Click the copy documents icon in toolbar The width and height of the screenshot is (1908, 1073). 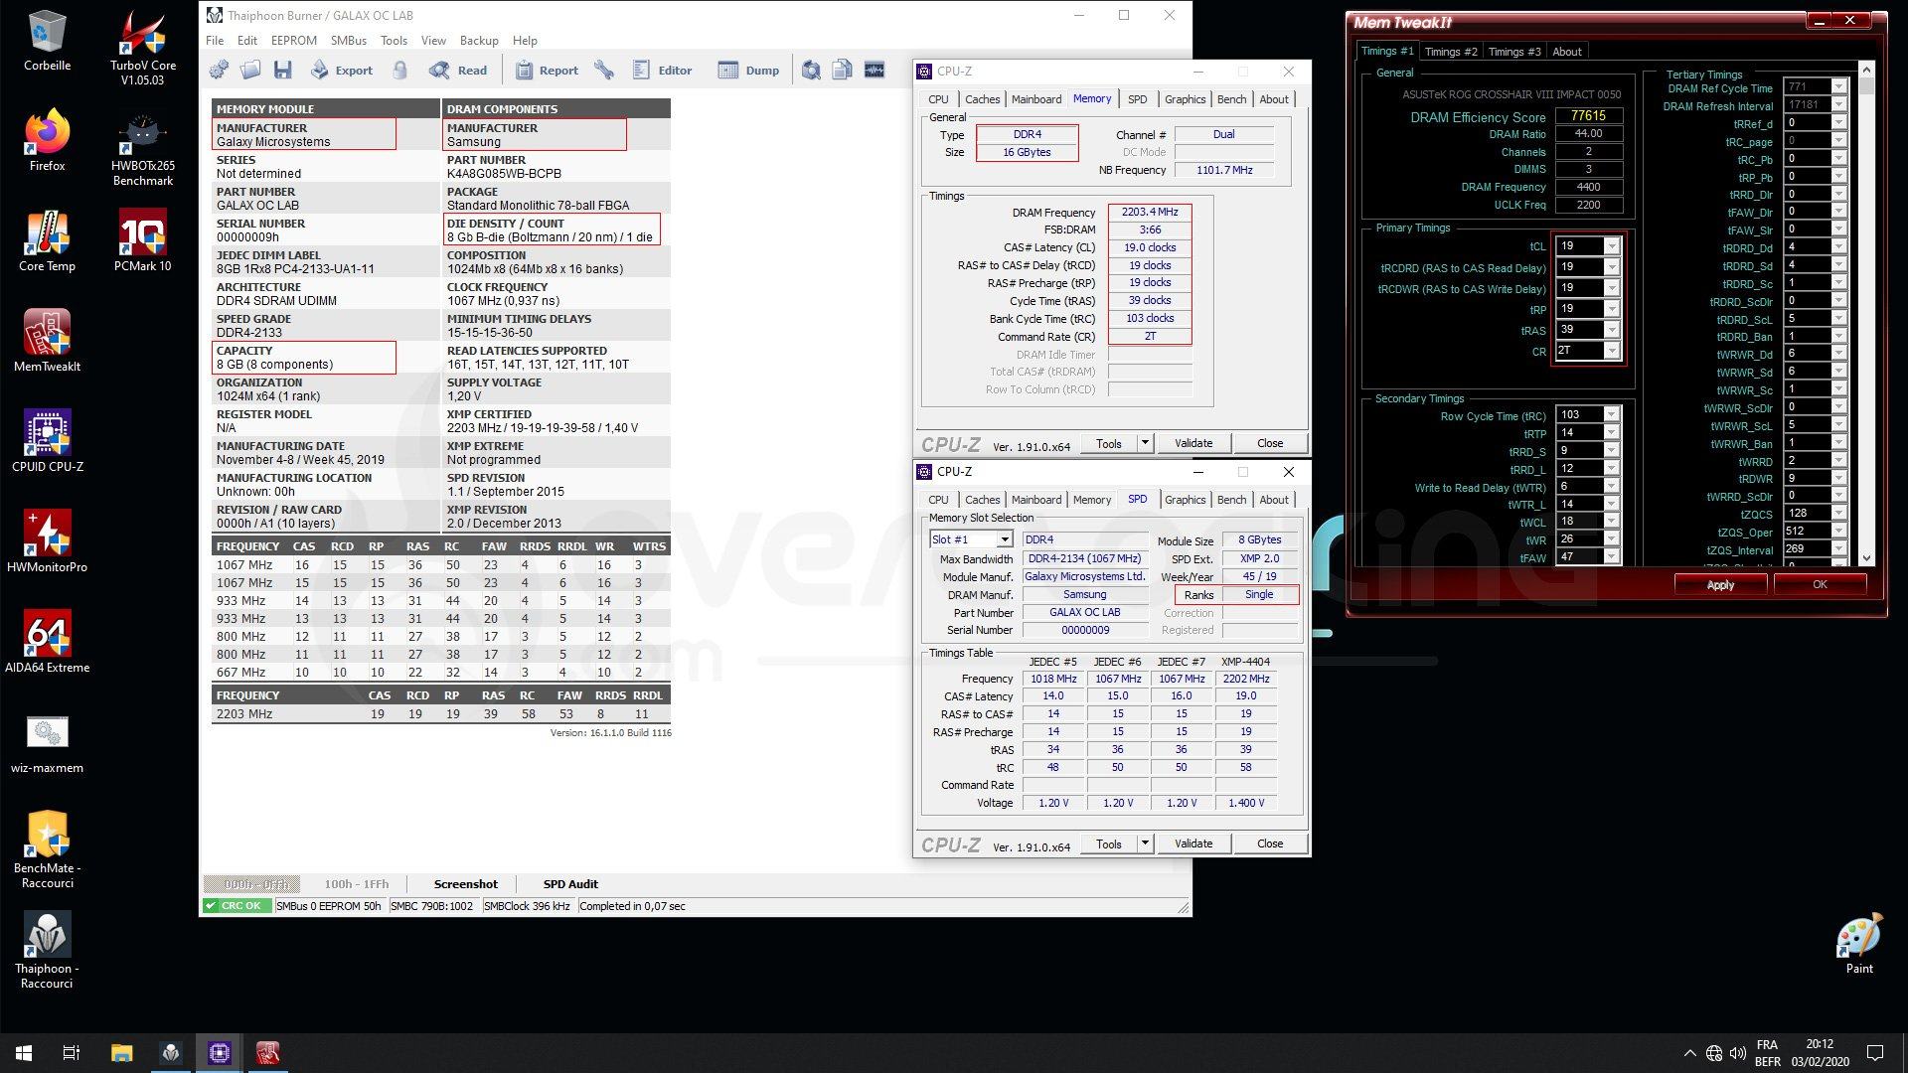843,70
